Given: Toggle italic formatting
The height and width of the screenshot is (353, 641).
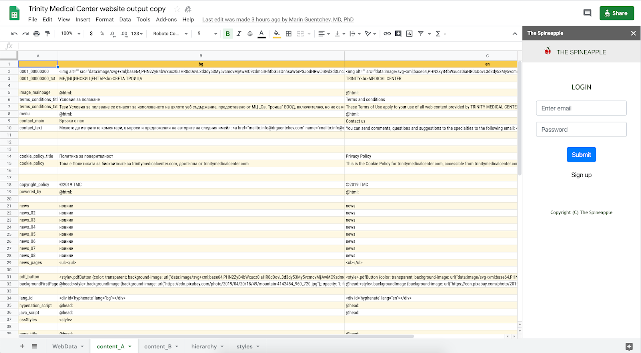Looking at the screenshot, I should point(239,34).
